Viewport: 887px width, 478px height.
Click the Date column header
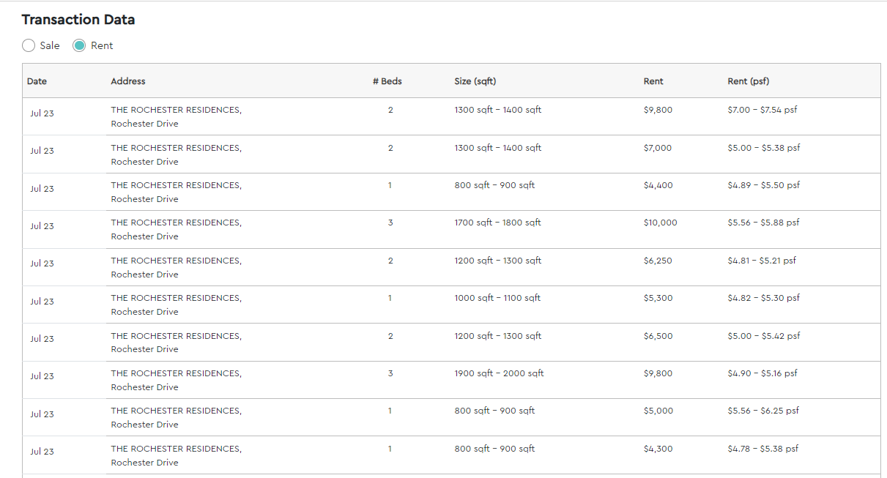click(37, 81)
